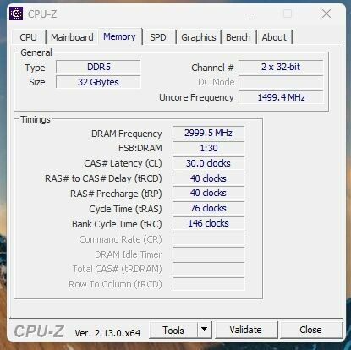351x350 pixels.
Task: Click the DRAM Frequency value field
Action: [x=208, y=133]
